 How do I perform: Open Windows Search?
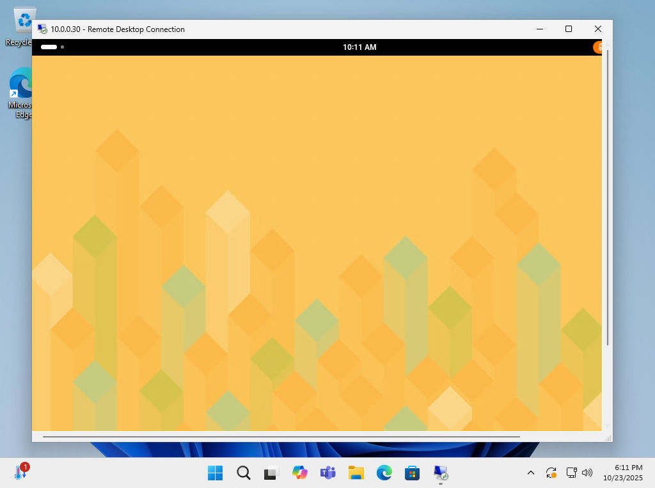243,473
